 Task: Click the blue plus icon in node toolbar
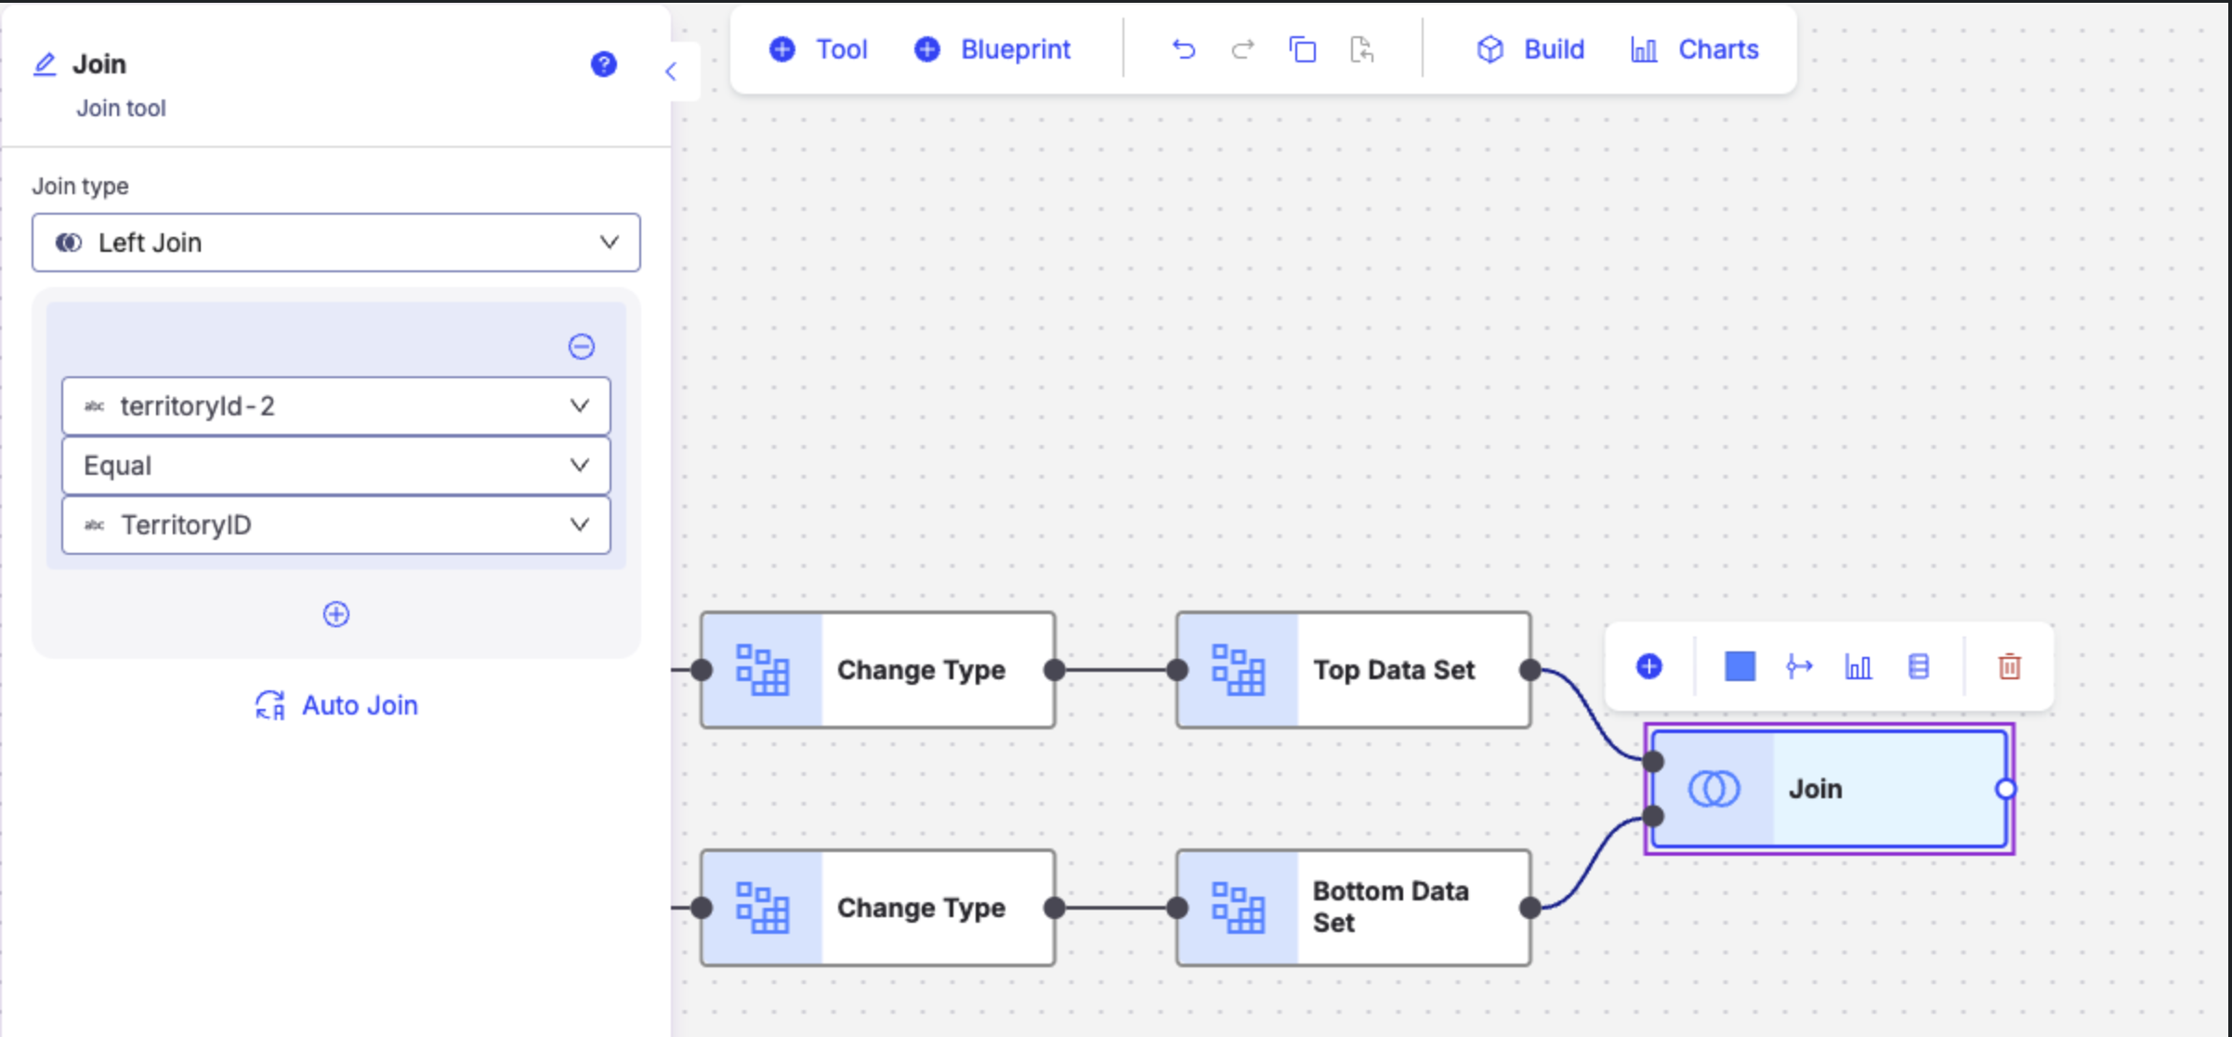pyautogui.click(x=1649, y=666)
